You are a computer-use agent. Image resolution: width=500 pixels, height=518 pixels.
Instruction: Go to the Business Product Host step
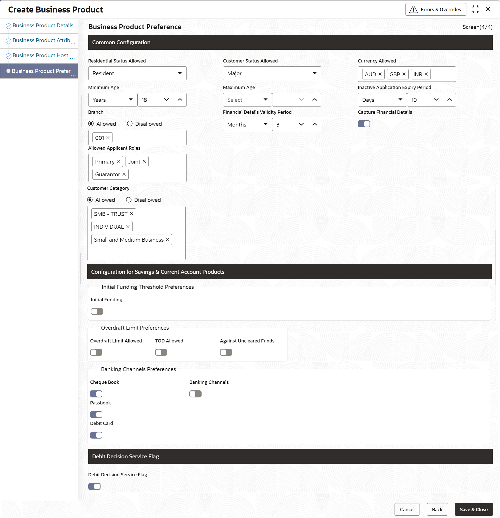tap(40, 55)
